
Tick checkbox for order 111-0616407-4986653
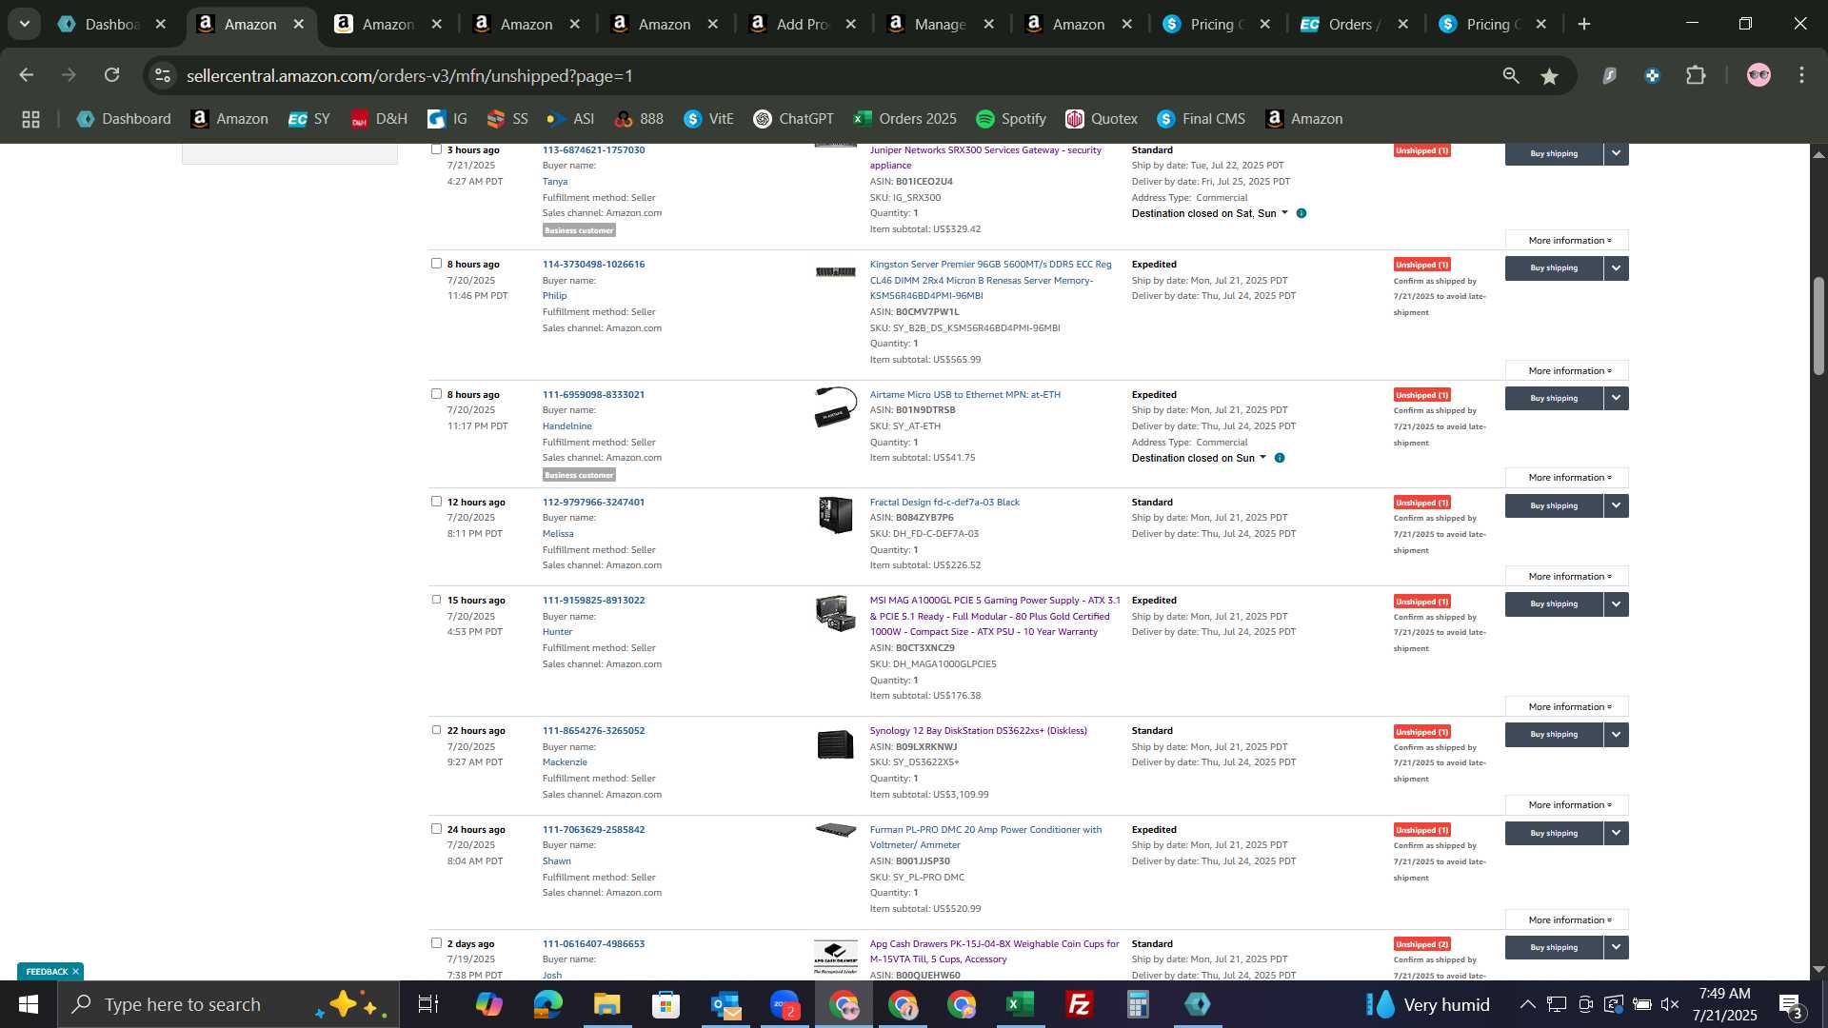point(436,943)
